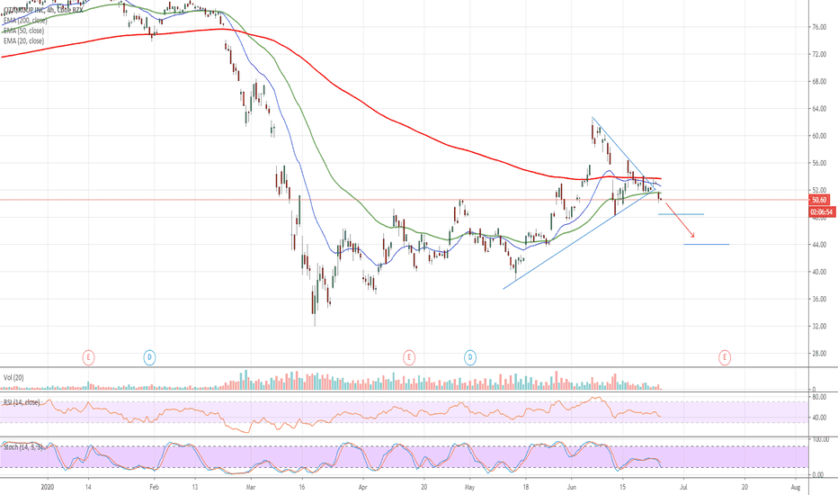Image resolution: width=838 pixels, height=495 pixels.
Task: Click the bar countdown timer 02:06:54
Action: (x=823, y=212)
